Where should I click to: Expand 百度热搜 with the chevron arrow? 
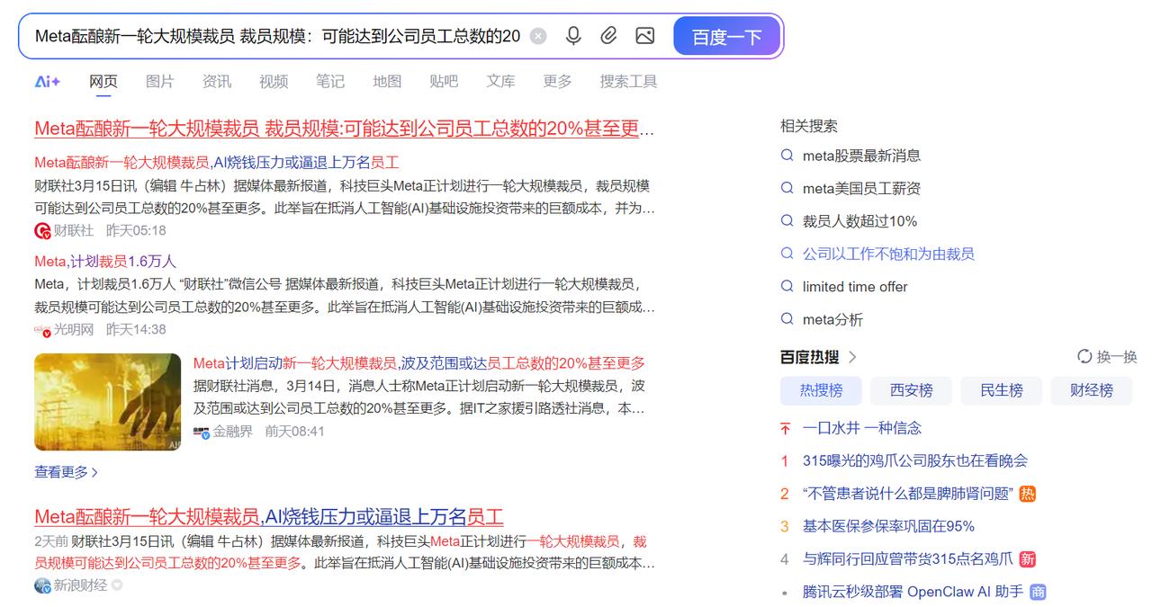pos(852,357)
